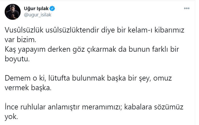Open the tweet's three-dot more options menu
The image size is (199, 125).
(x=186, y=8)
